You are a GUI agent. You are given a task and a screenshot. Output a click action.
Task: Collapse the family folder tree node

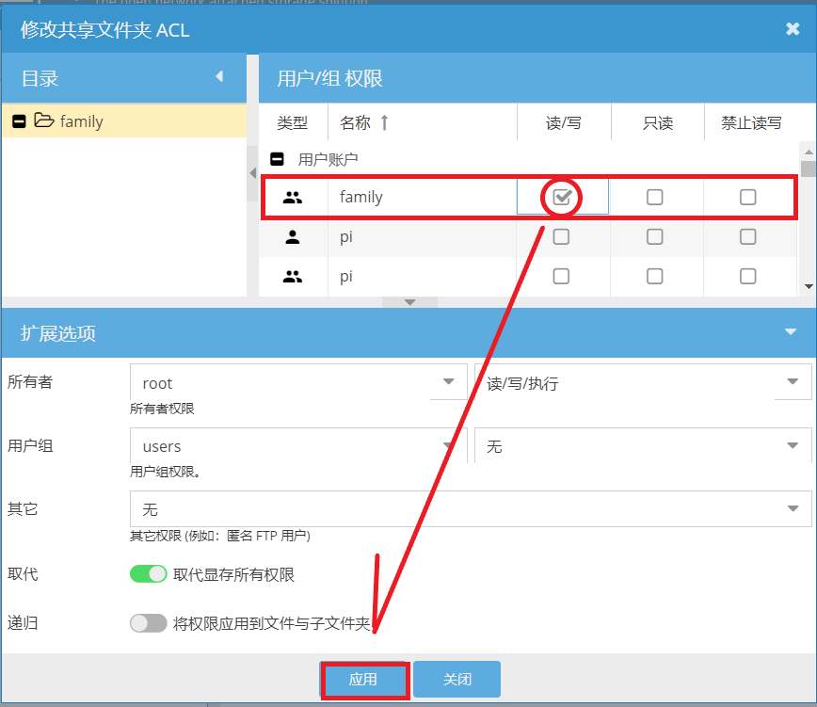coord(19,121)
